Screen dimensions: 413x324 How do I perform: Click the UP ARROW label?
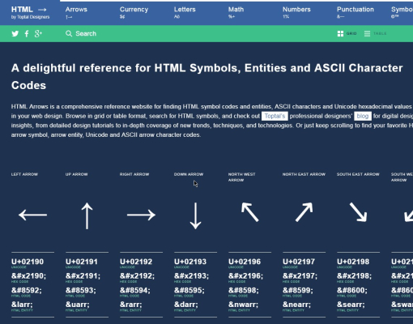pyautogui.click(x=77, y=174)
